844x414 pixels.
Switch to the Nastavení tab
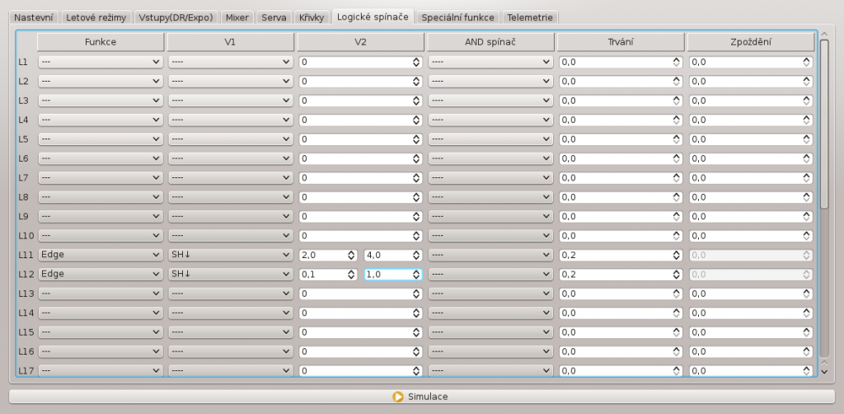click(x=34, y=16)
